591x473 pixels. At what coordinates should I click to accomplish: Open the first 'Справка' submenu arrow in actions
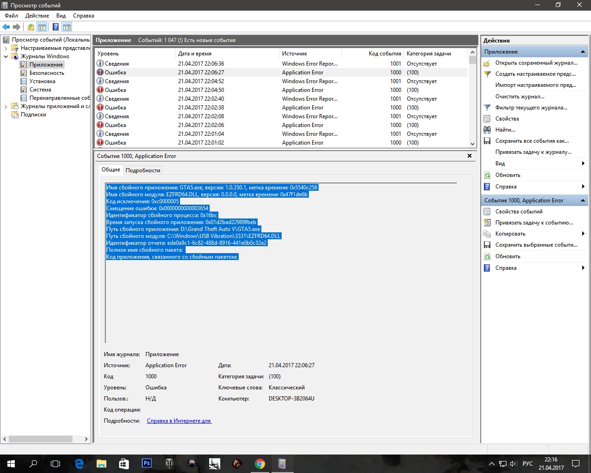pos(583,187)
